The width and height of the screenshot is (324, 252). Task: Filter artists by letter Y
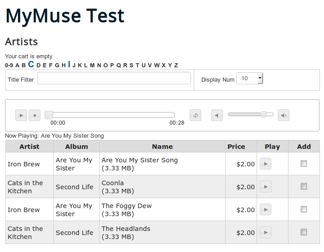(x=170, y=65)
